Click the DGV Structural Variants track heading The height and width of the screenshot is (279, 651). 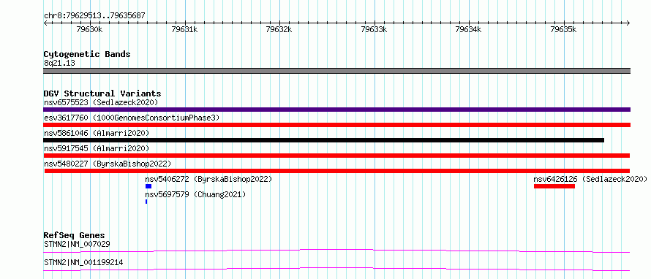(x=102, y=93)
